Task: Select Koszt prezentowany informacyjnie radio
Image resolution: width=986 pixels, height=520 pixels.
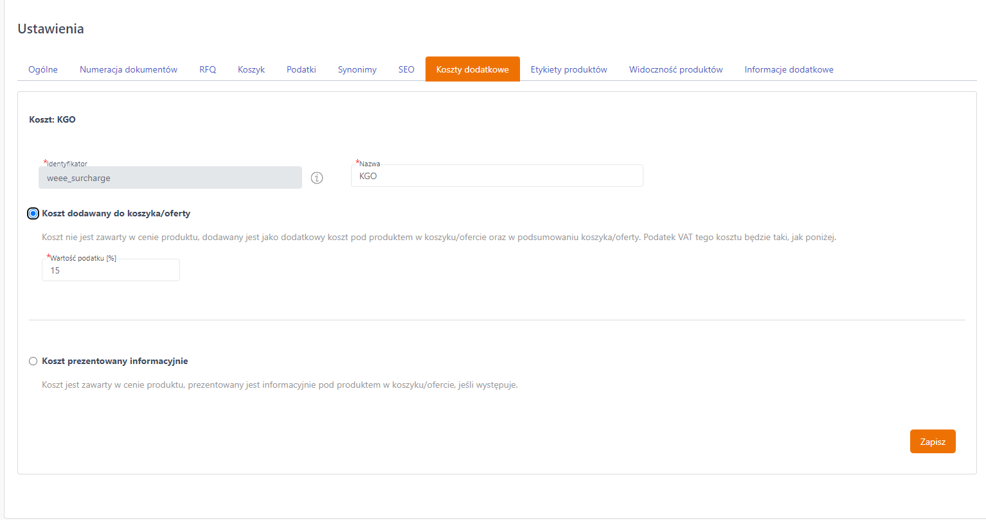Action: pyautogui.click(x=33, y=361)
